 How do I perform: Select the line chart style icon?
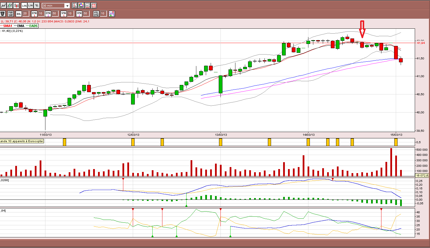tap(3, 5)
